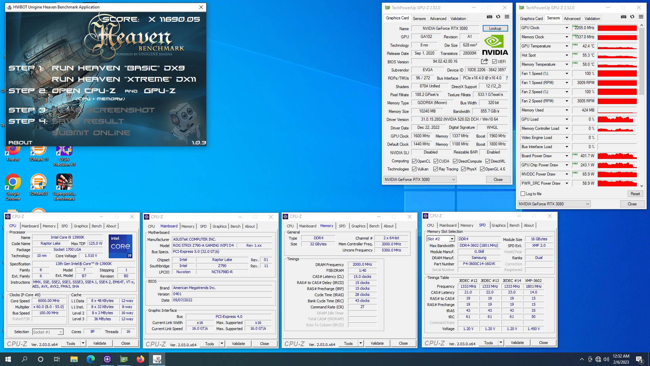Click the GPU Name field NVIDIA GeForce RTX 3080
Viewport: 650px width, 366px height.
(445, 28)
